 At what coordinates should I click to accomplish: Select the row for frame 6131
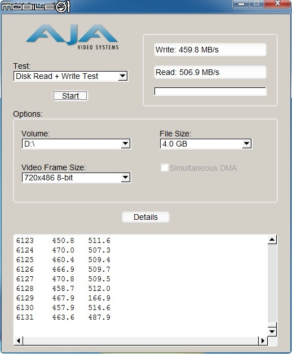point(63,317)
